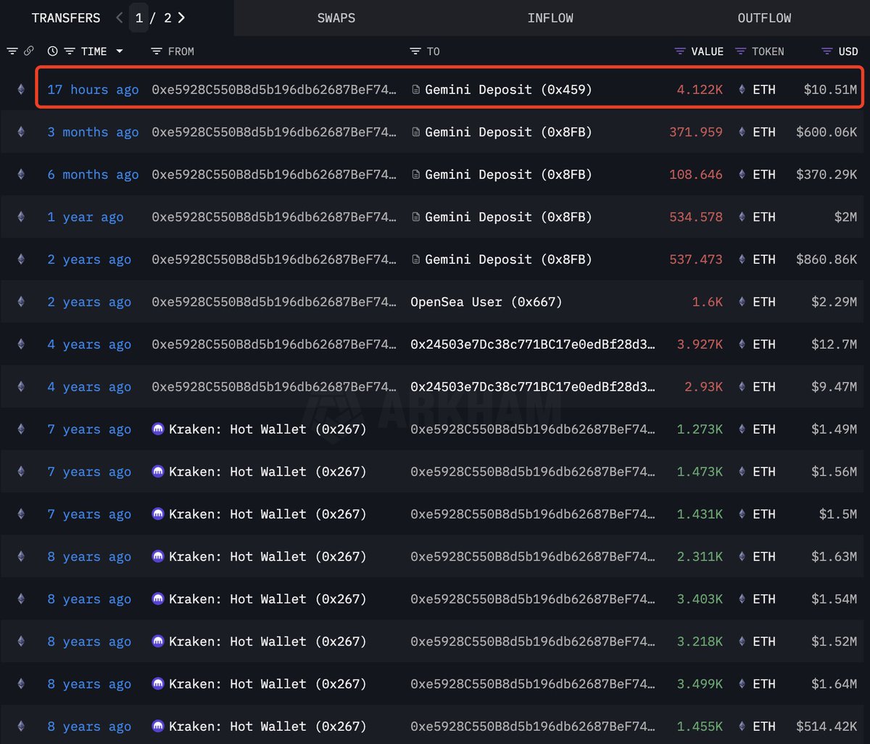Click the Kraken logo icon in the $1.56M row
This screenshot has height=744, width=870.
[158, 471]
